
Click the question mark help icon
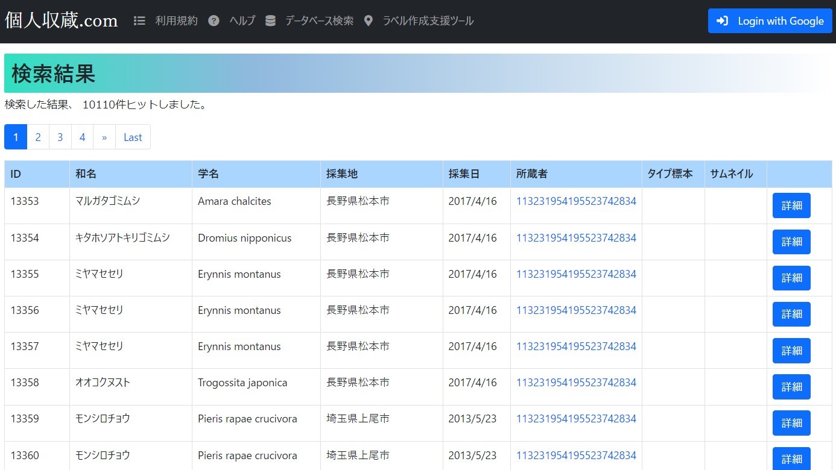[214, 20]
